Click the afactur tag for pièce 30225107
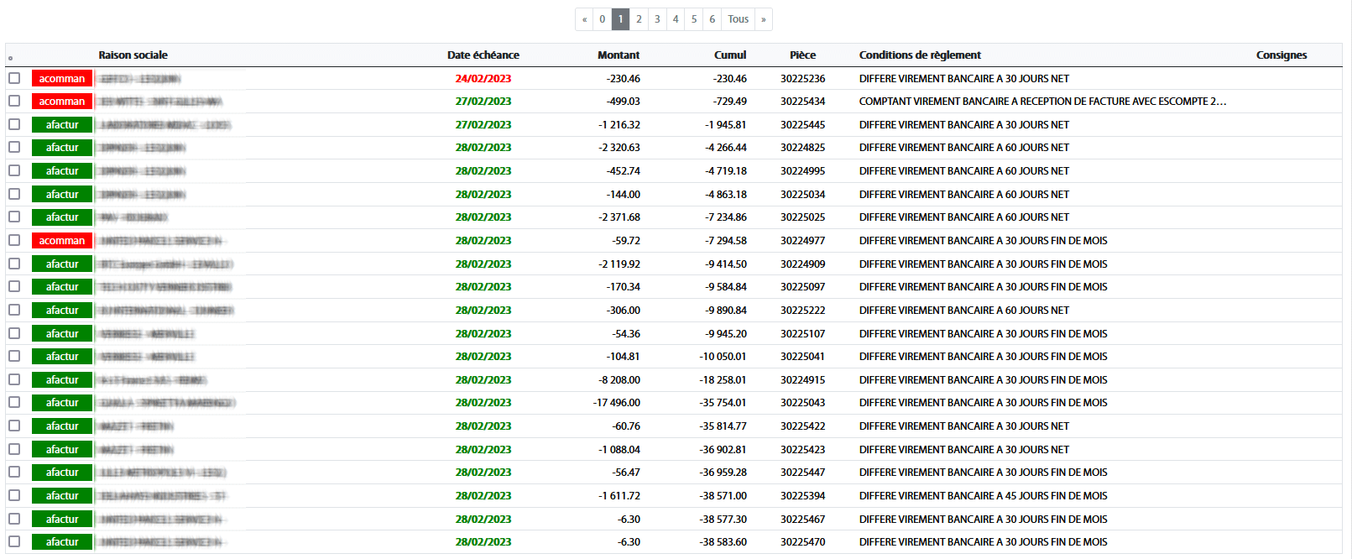 [x=62, y=334]
